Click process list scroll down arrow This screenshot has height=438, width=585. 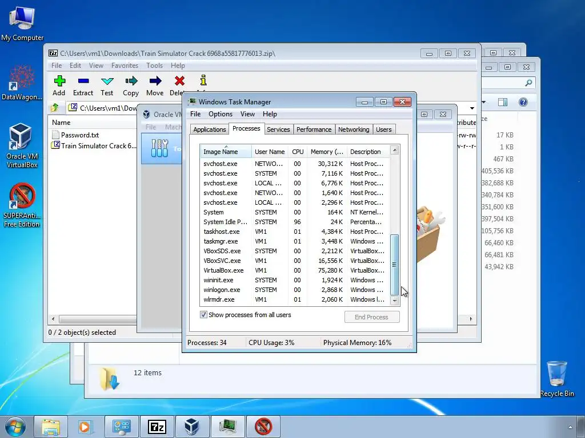[x=394, y=300]
